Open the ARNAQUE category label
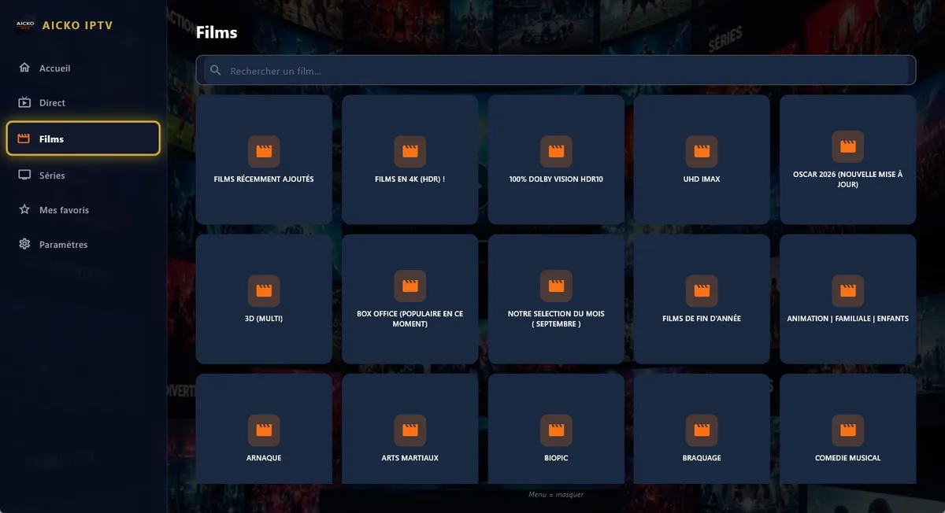The width and height of the screenshot is (945, 513). (x=264, y=458)
